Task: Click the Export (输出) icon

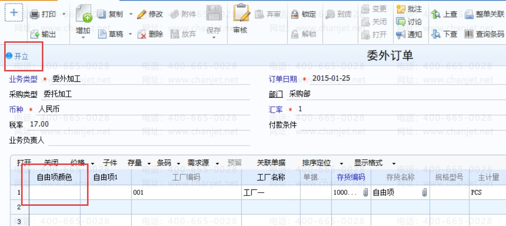Action: [x=35, y=34]
